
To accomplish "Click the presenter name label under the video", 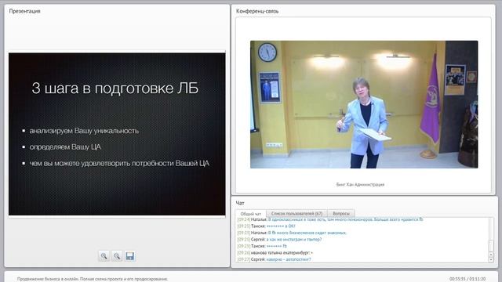I will coord(360,185).
